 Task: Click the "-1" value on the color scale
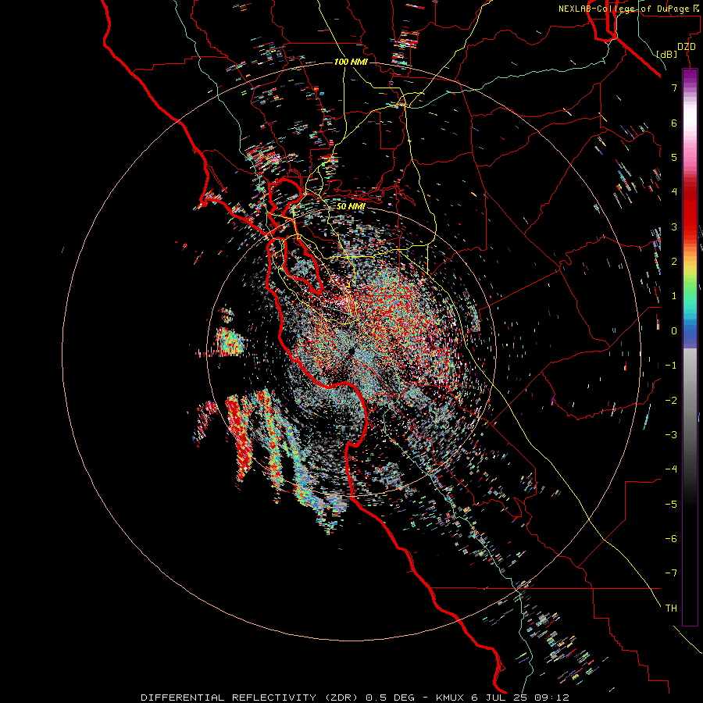[x=671, y=366]
